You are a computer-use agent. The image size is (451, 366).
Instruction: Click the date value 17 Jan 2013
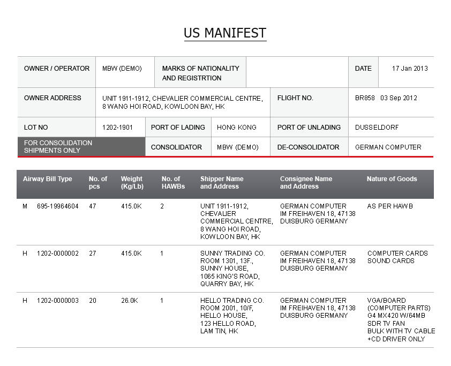pyautogui.click(x=410, y=69)
